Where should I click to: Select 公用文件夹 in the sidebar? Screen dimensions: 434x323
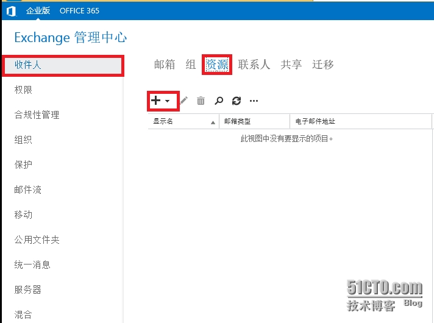[37, 240]
